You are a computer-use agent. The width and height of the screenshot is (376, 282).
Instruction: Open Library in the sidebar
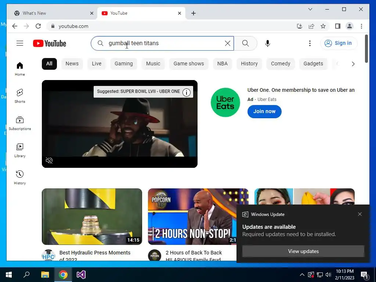coord(20,150)
